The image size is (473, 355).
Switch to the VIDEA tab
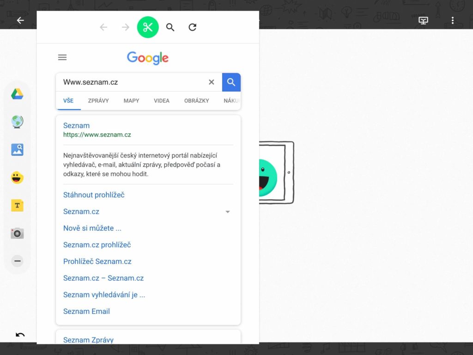162,100
